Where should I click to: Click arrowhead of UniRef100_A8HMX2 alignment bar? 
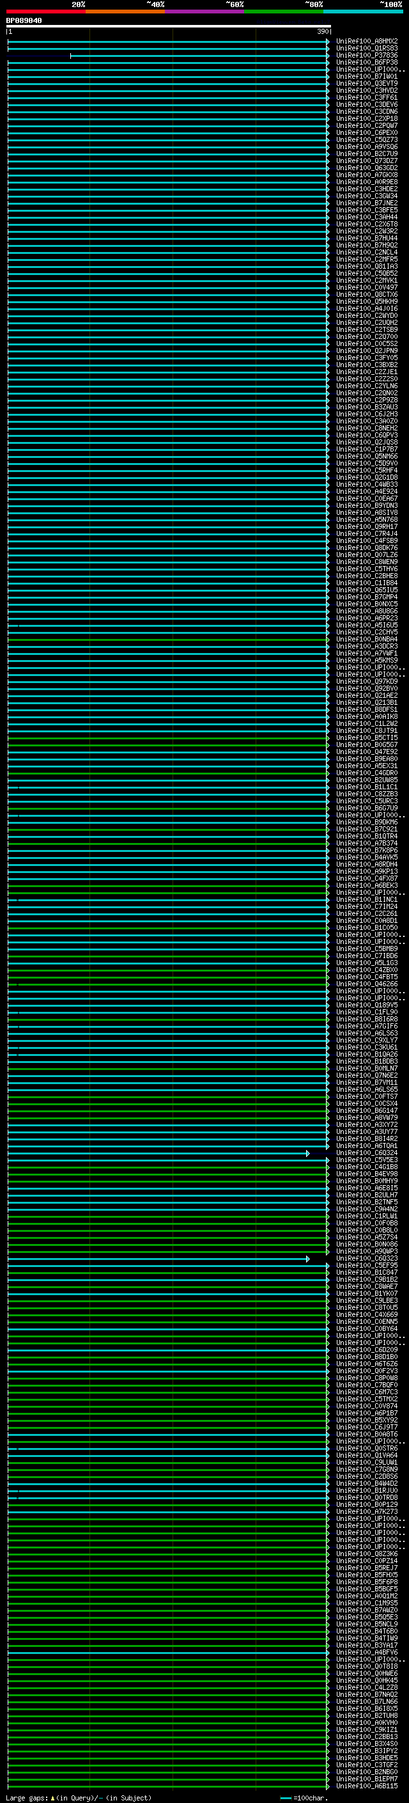(x=327, y=42)
